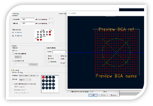Toggle the JEDEC standard checkbox

click(x=13, y=87)
